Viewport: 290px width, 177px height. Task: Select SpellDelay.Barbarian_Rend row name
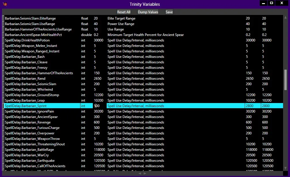(x=25, y=79)
